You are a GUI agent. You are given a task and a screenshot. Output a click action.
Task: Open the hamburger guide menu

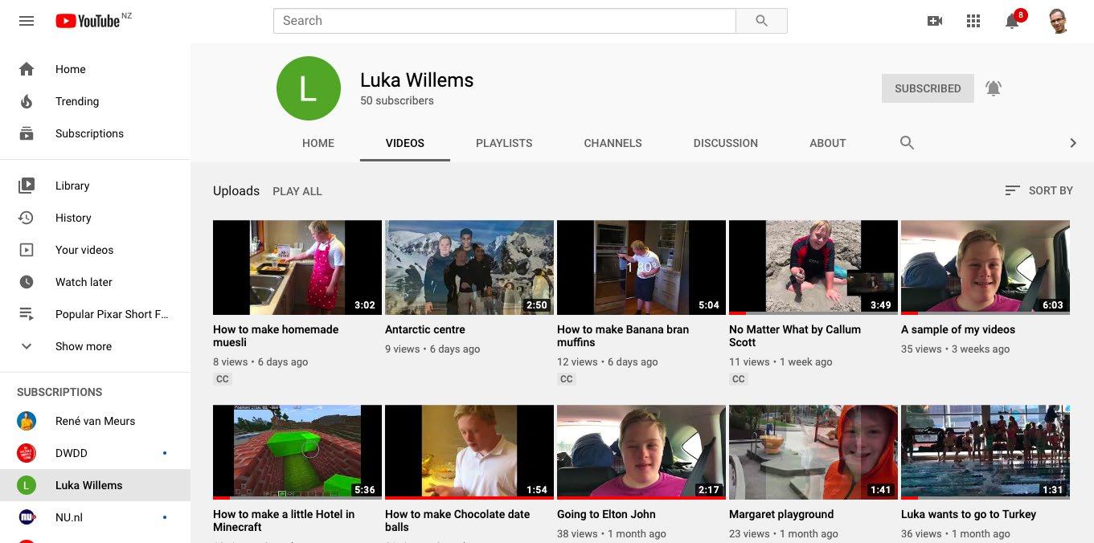pyautogui.click(x=27, y=21)
